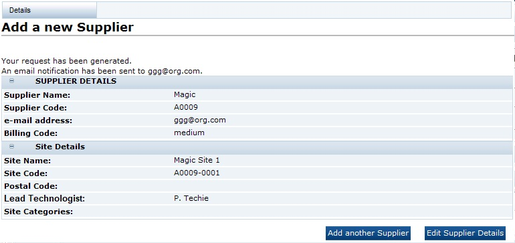The height and width of the screenshot is (243, 515).
Task: Click the Postal Code label
Action: coord(31,187)
